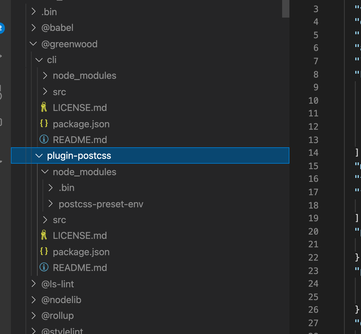Viewport: 361px width, 334px height.
Task: Expand the top-level .bin folder
Action: pos(33,12)
